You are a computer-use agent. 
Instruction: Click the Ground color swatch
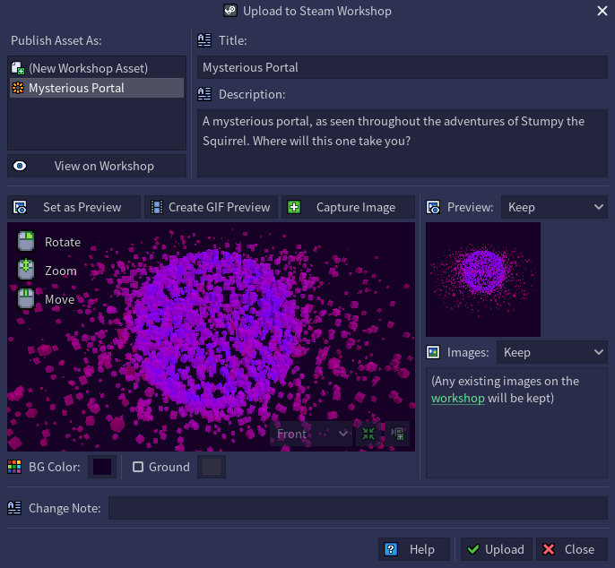click(211, 467)
